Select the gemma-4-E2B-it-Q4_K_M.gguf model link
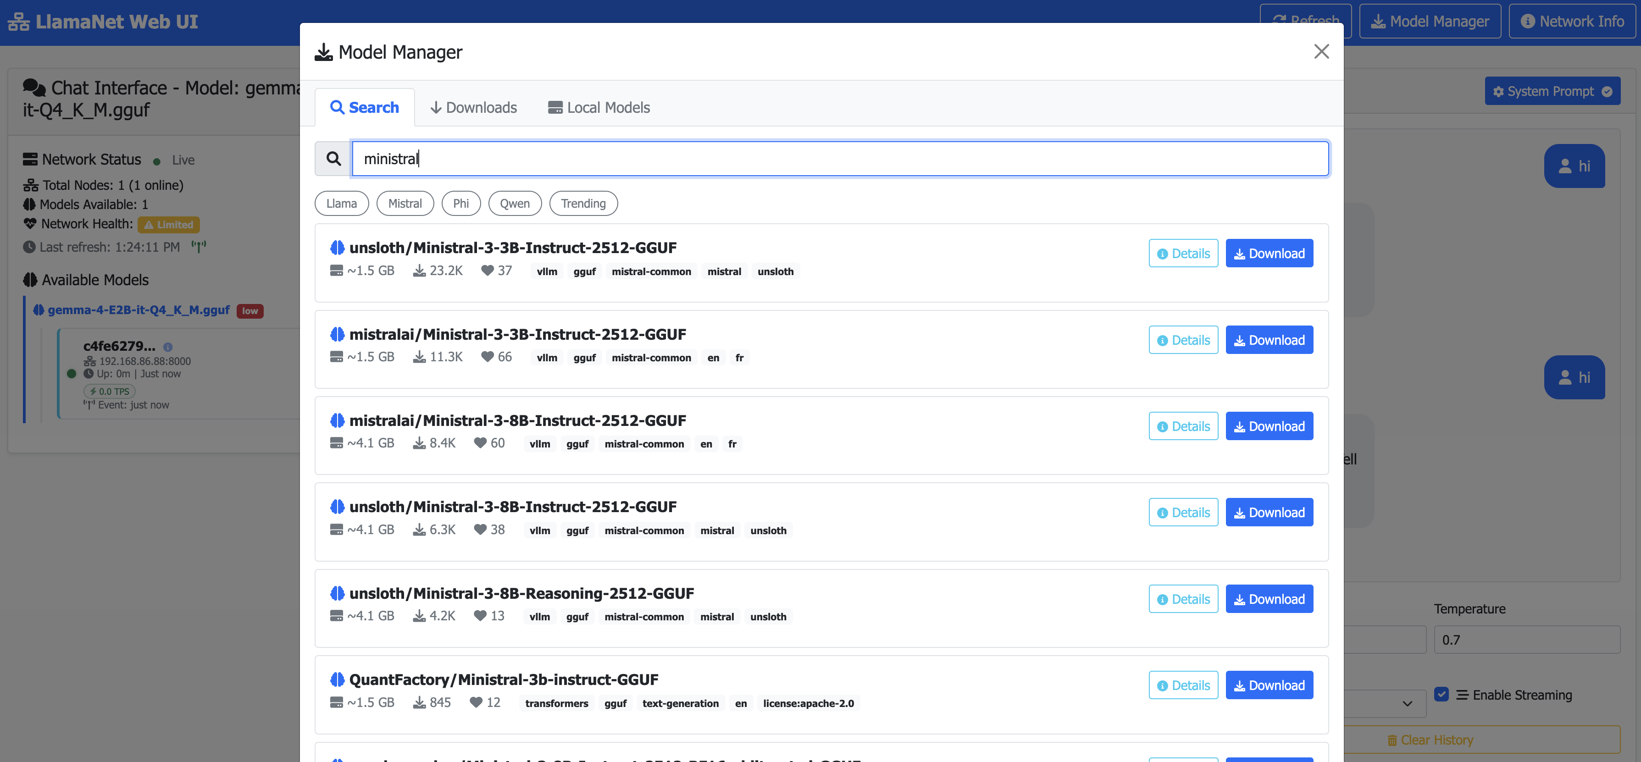 pyautogui.click(x=138, y=310)
